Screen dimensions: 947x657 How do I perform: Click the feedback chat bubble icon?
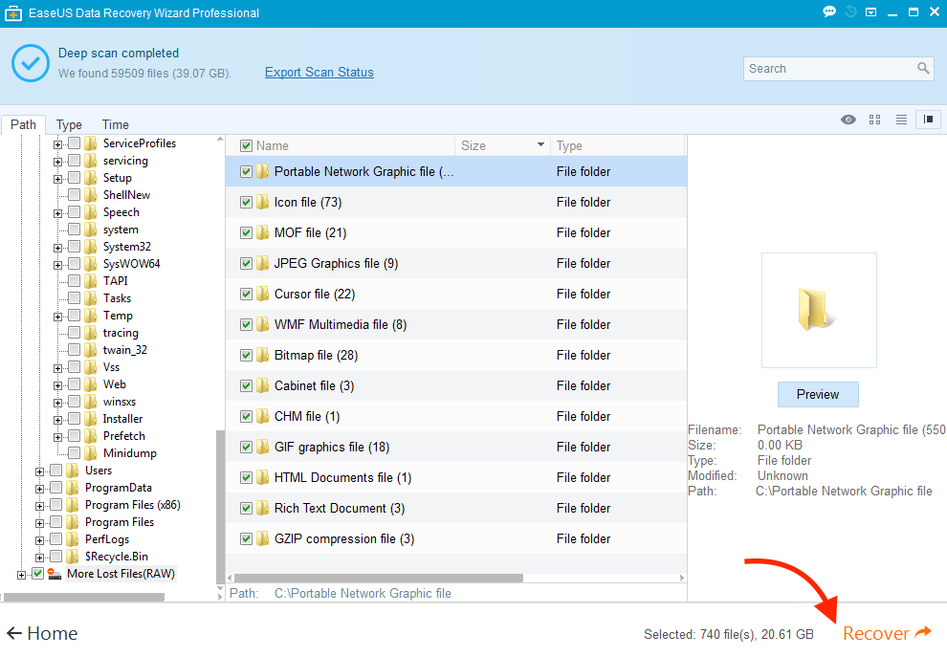click(x=829, y=12)
